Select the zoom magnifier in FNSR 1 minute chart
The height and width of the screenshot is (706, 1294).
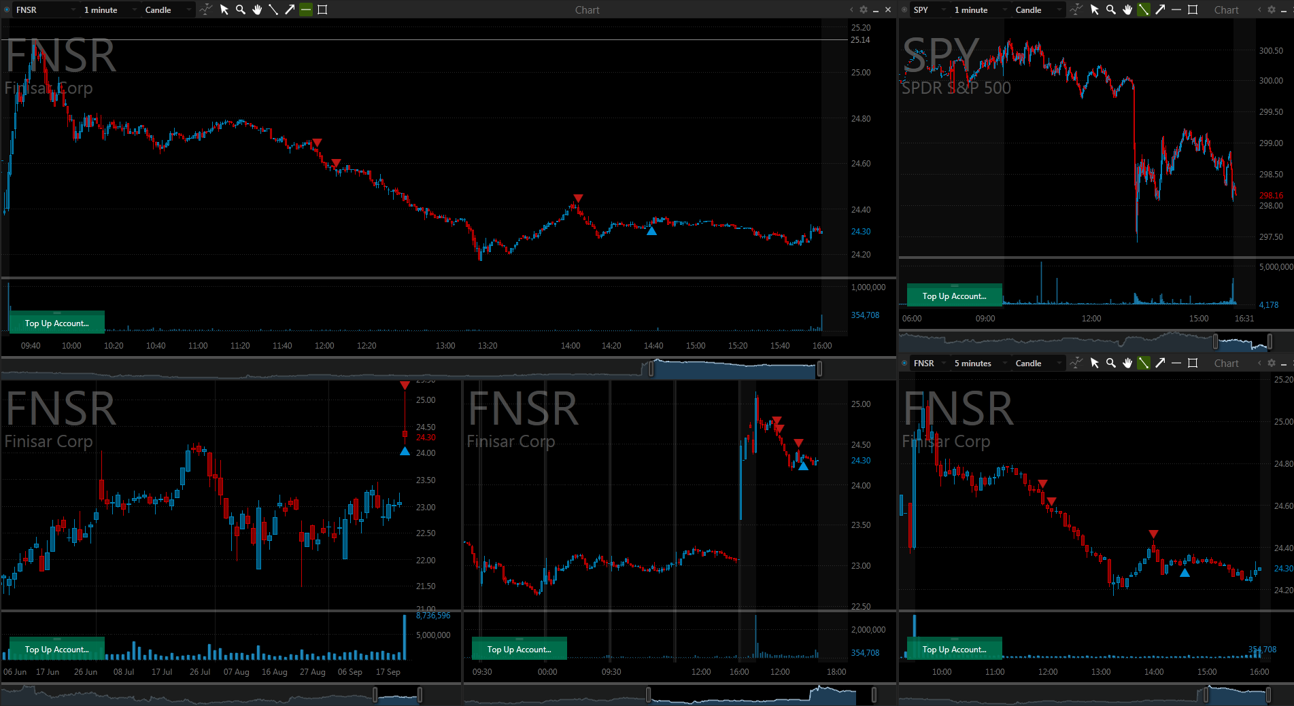[241, 10]
